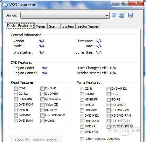This screenshot has height=142, width=146.
Task: Maximize the VSO Inspector window
Action: [x=124, y=3]
